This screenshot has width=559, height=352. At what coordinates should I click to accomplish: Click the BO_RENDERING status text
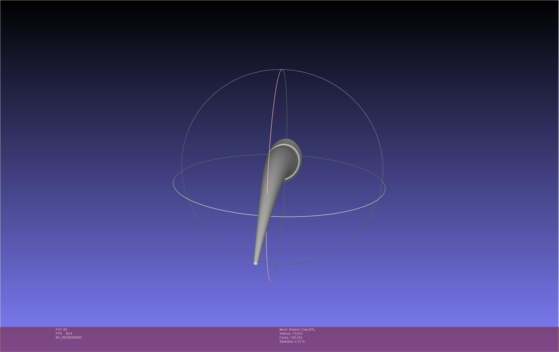click(69, 338)
